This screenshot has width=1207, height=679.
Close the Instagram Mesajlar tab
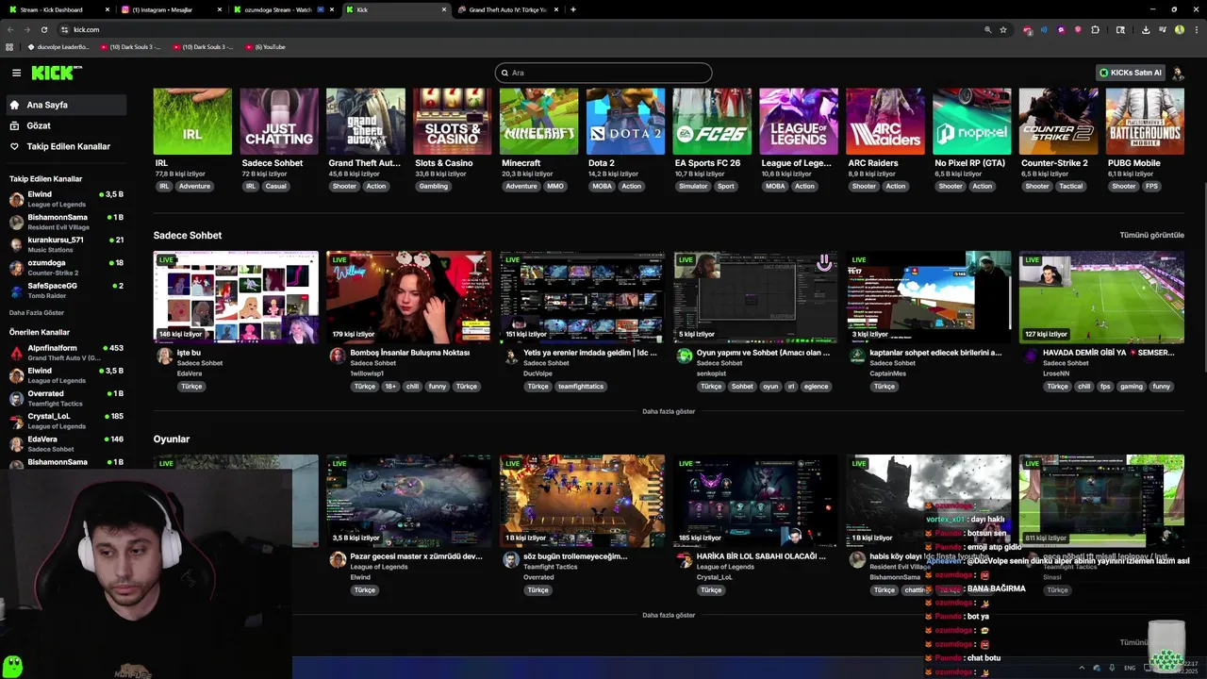[x=220, y=9]
